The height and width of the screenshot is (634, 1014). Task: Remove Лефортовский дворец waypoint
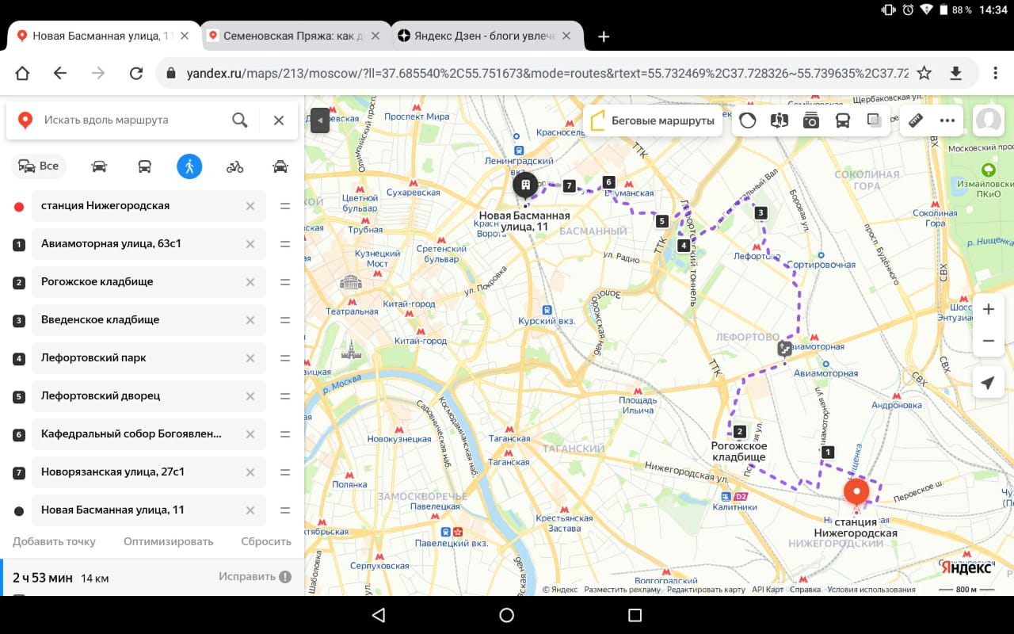250,396
